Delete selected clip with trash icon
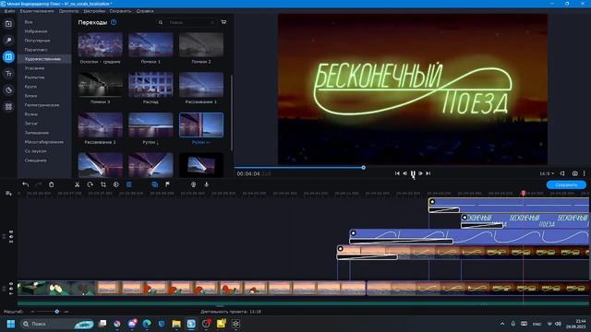 pos(52,184)
